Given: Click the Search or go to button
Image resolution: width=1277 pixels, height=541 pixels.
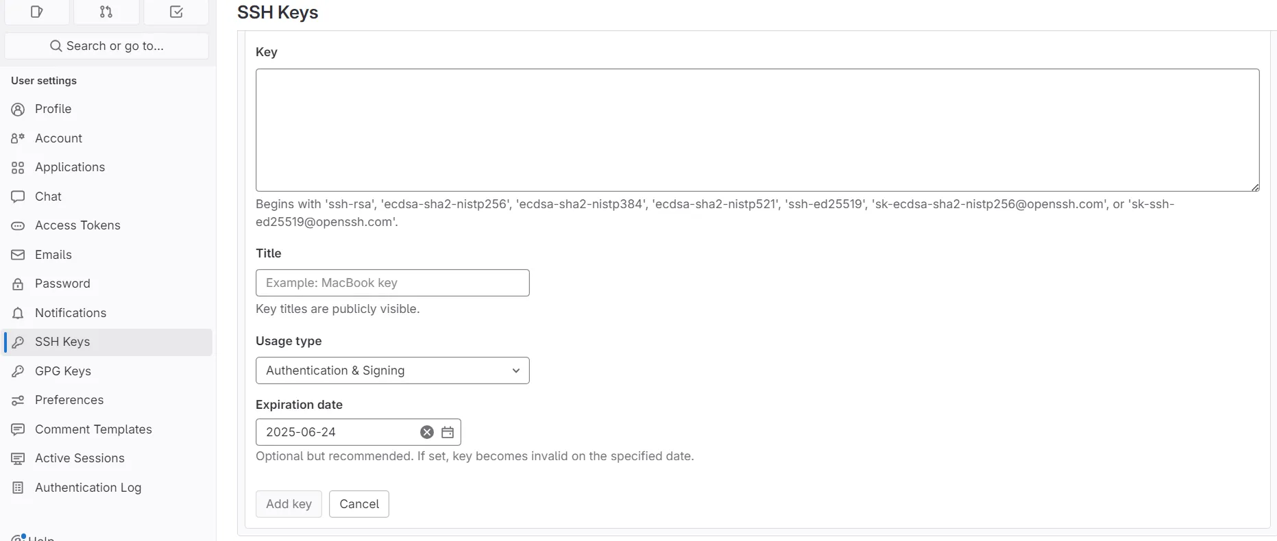Looking at the screenshot, I should tap(107, 46).
